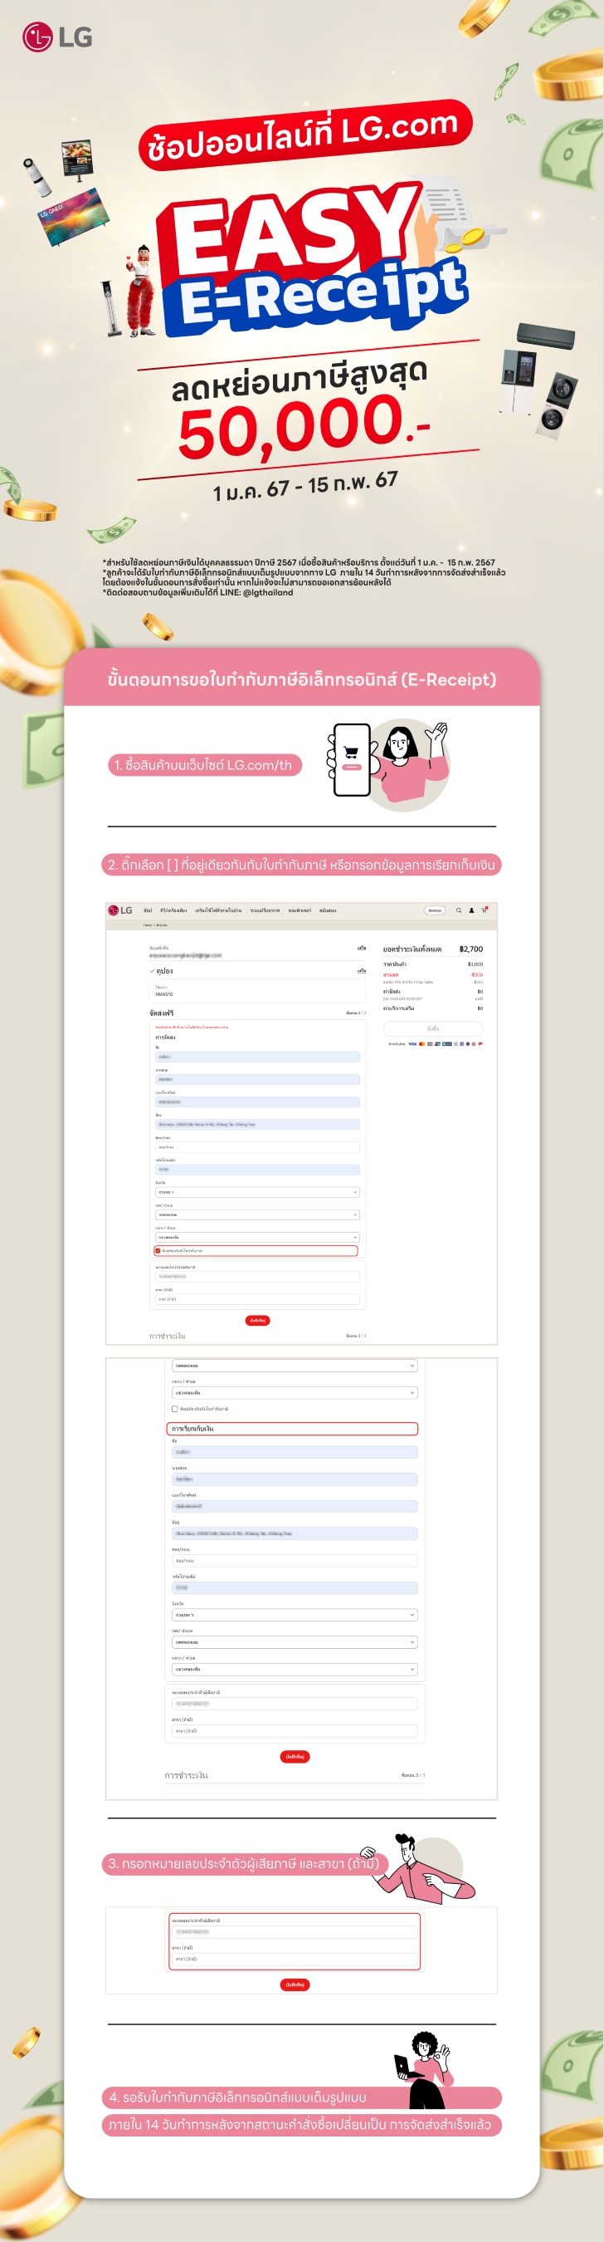Screen dimensions: 604x2242
Task: Click fifth navigation item in checkout header
Action: click(300, 910)
